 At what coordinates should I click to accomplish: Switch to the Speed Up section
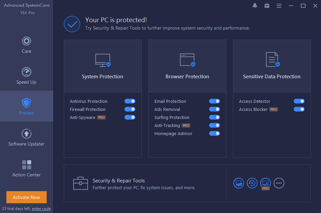tap(27, 76)
